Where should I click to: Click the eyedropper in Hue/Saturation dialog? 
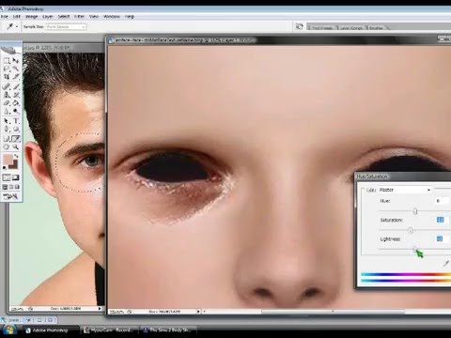coord(446,264)
